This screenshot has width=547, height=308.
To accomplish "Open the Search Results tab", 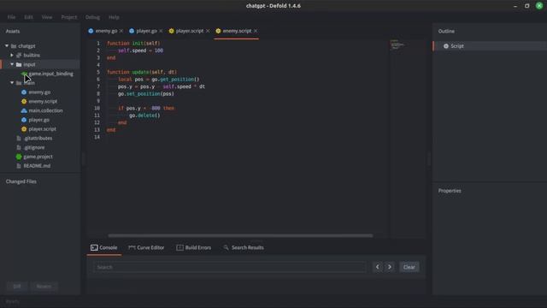I will (x=244, y=247).
